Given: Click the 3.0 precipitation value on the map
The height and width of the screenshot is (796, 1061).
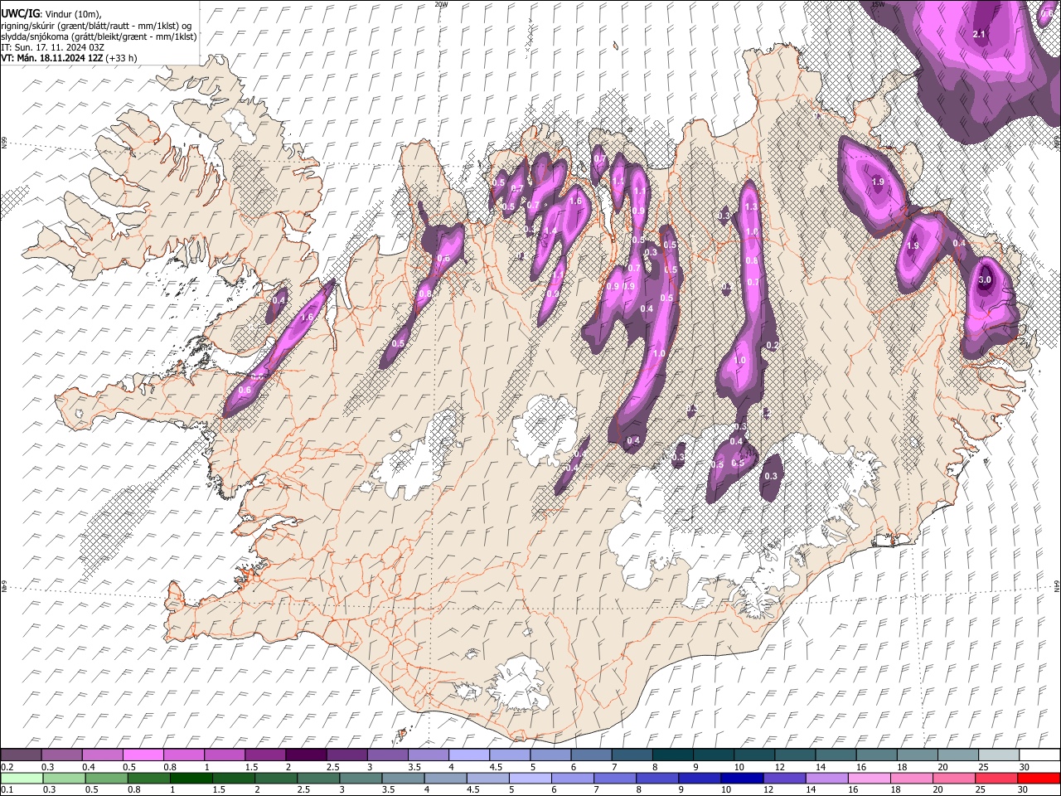Looking at the screenshot, I should [985, 280].
